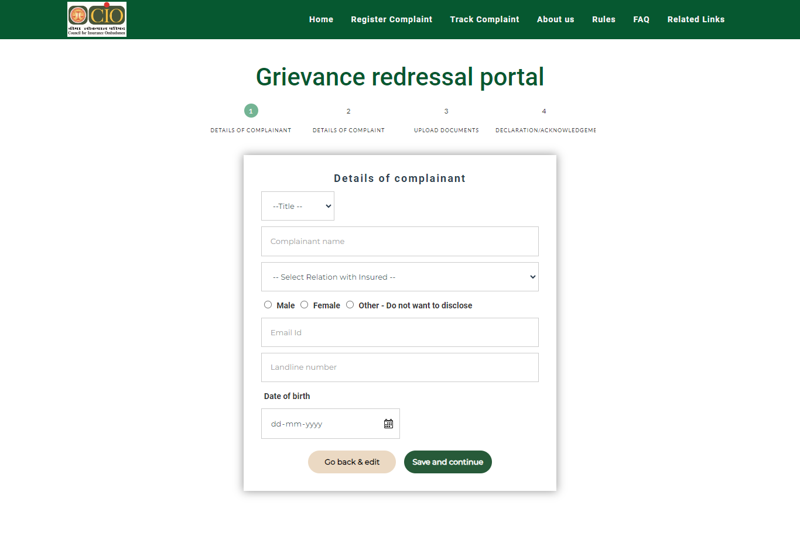Go to step 2 Details of Complaint
800x550 pixels.
point(348,111)
